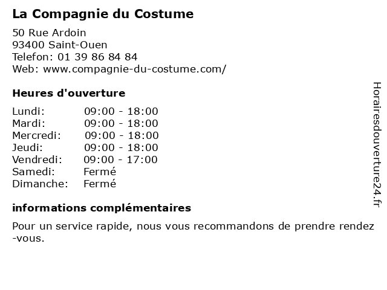The height and width of the screenshot is (290, 387).
Task: Click the vertical Horairesdouverture24.fr watermark
Action: pyautogui.click(x=376, y=144)
